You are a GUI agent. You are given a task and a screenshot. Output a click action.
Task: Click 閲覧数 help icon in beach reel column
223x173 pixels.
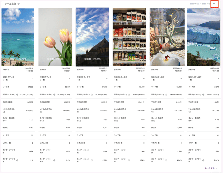[x=17, y=95]
